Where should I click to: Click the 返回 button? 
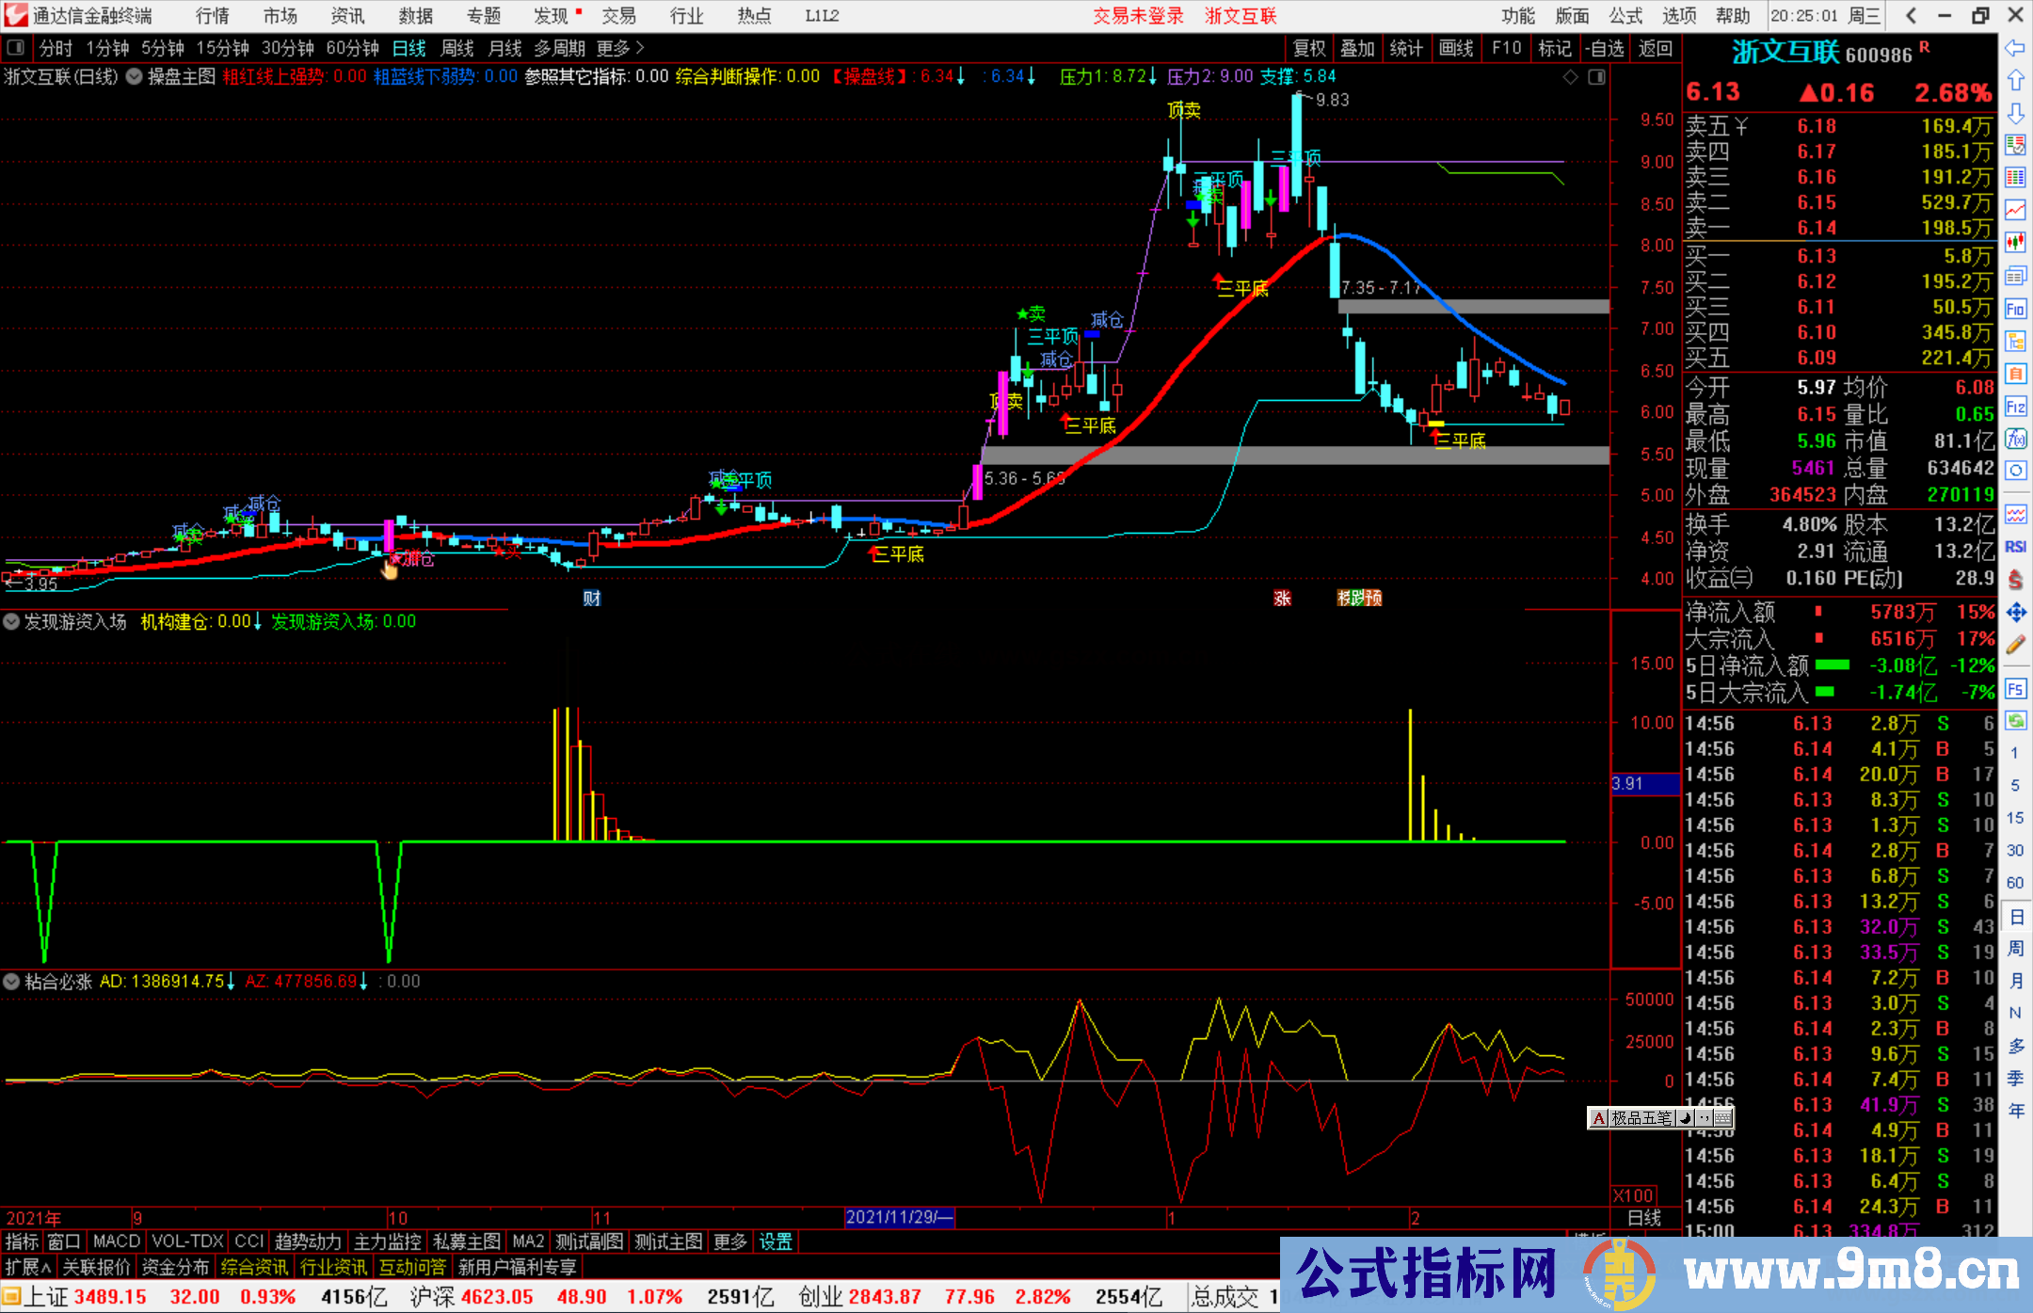(x=1656, y=48)
